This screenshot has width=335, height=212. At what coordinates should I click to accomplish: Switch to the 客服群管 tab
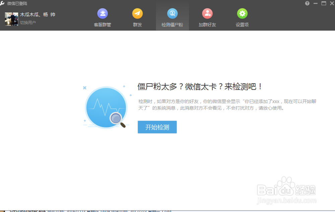click(103, 24)
